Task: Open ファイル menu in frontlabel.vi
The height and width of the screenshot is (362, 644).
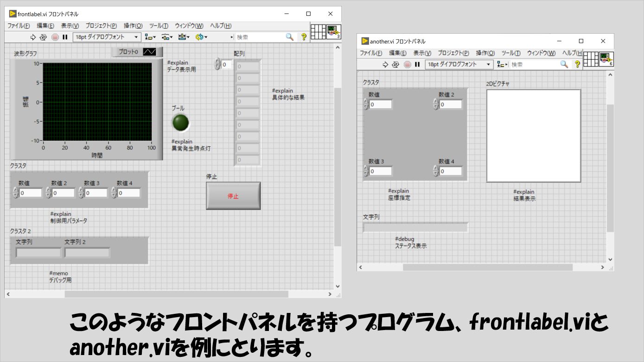Action: click(19, 26)
